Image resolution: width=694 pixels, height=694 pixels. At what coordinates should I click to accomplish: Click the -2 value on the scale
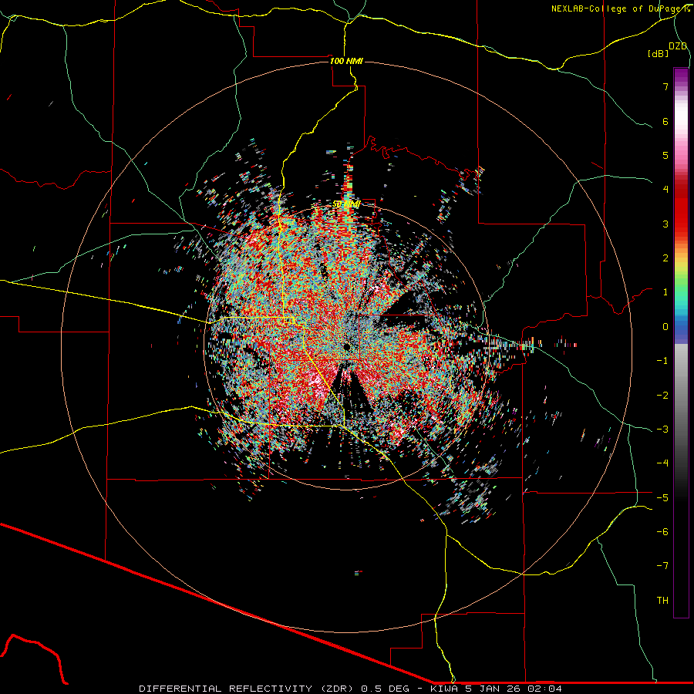[x=662, y=396]
